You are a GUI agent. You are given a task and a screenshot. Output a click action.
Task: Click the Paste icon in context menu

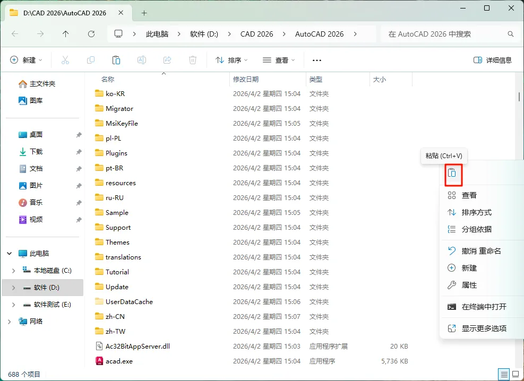[452, 173]
